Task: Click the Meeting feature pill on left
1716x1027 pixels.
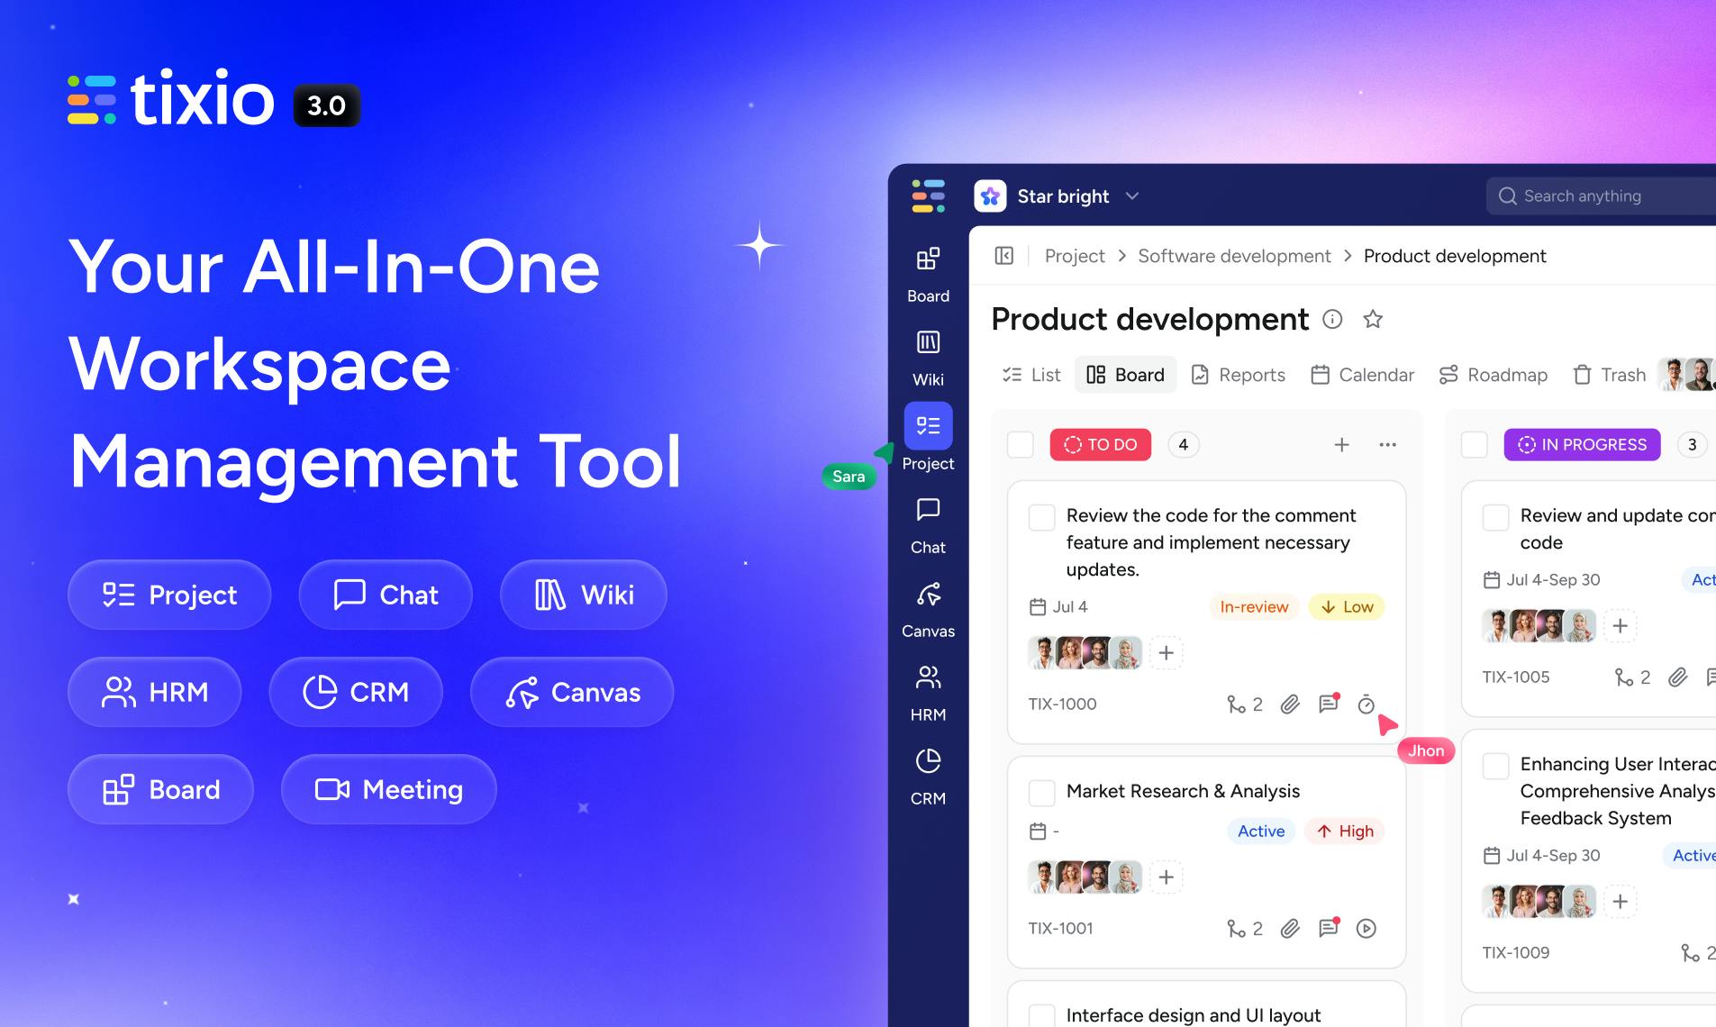Action: [389, 789]
